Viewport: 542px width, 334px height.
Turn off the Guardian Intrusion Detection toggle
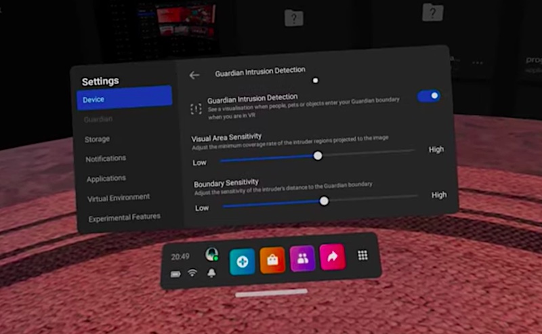pos(429,96)
